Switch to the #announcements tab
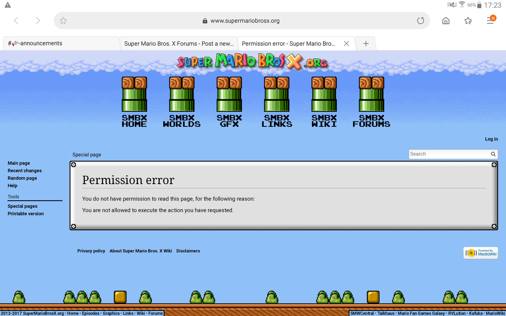The height and width of the screenshot is (316, 506). (61, 43)
